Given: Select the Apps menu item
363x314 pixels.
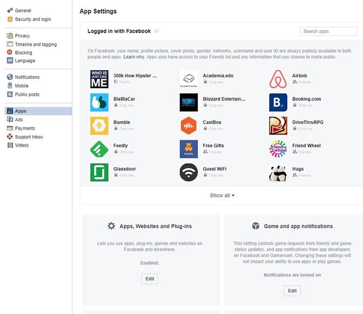Looking at the screenshot, I should 38,111.
